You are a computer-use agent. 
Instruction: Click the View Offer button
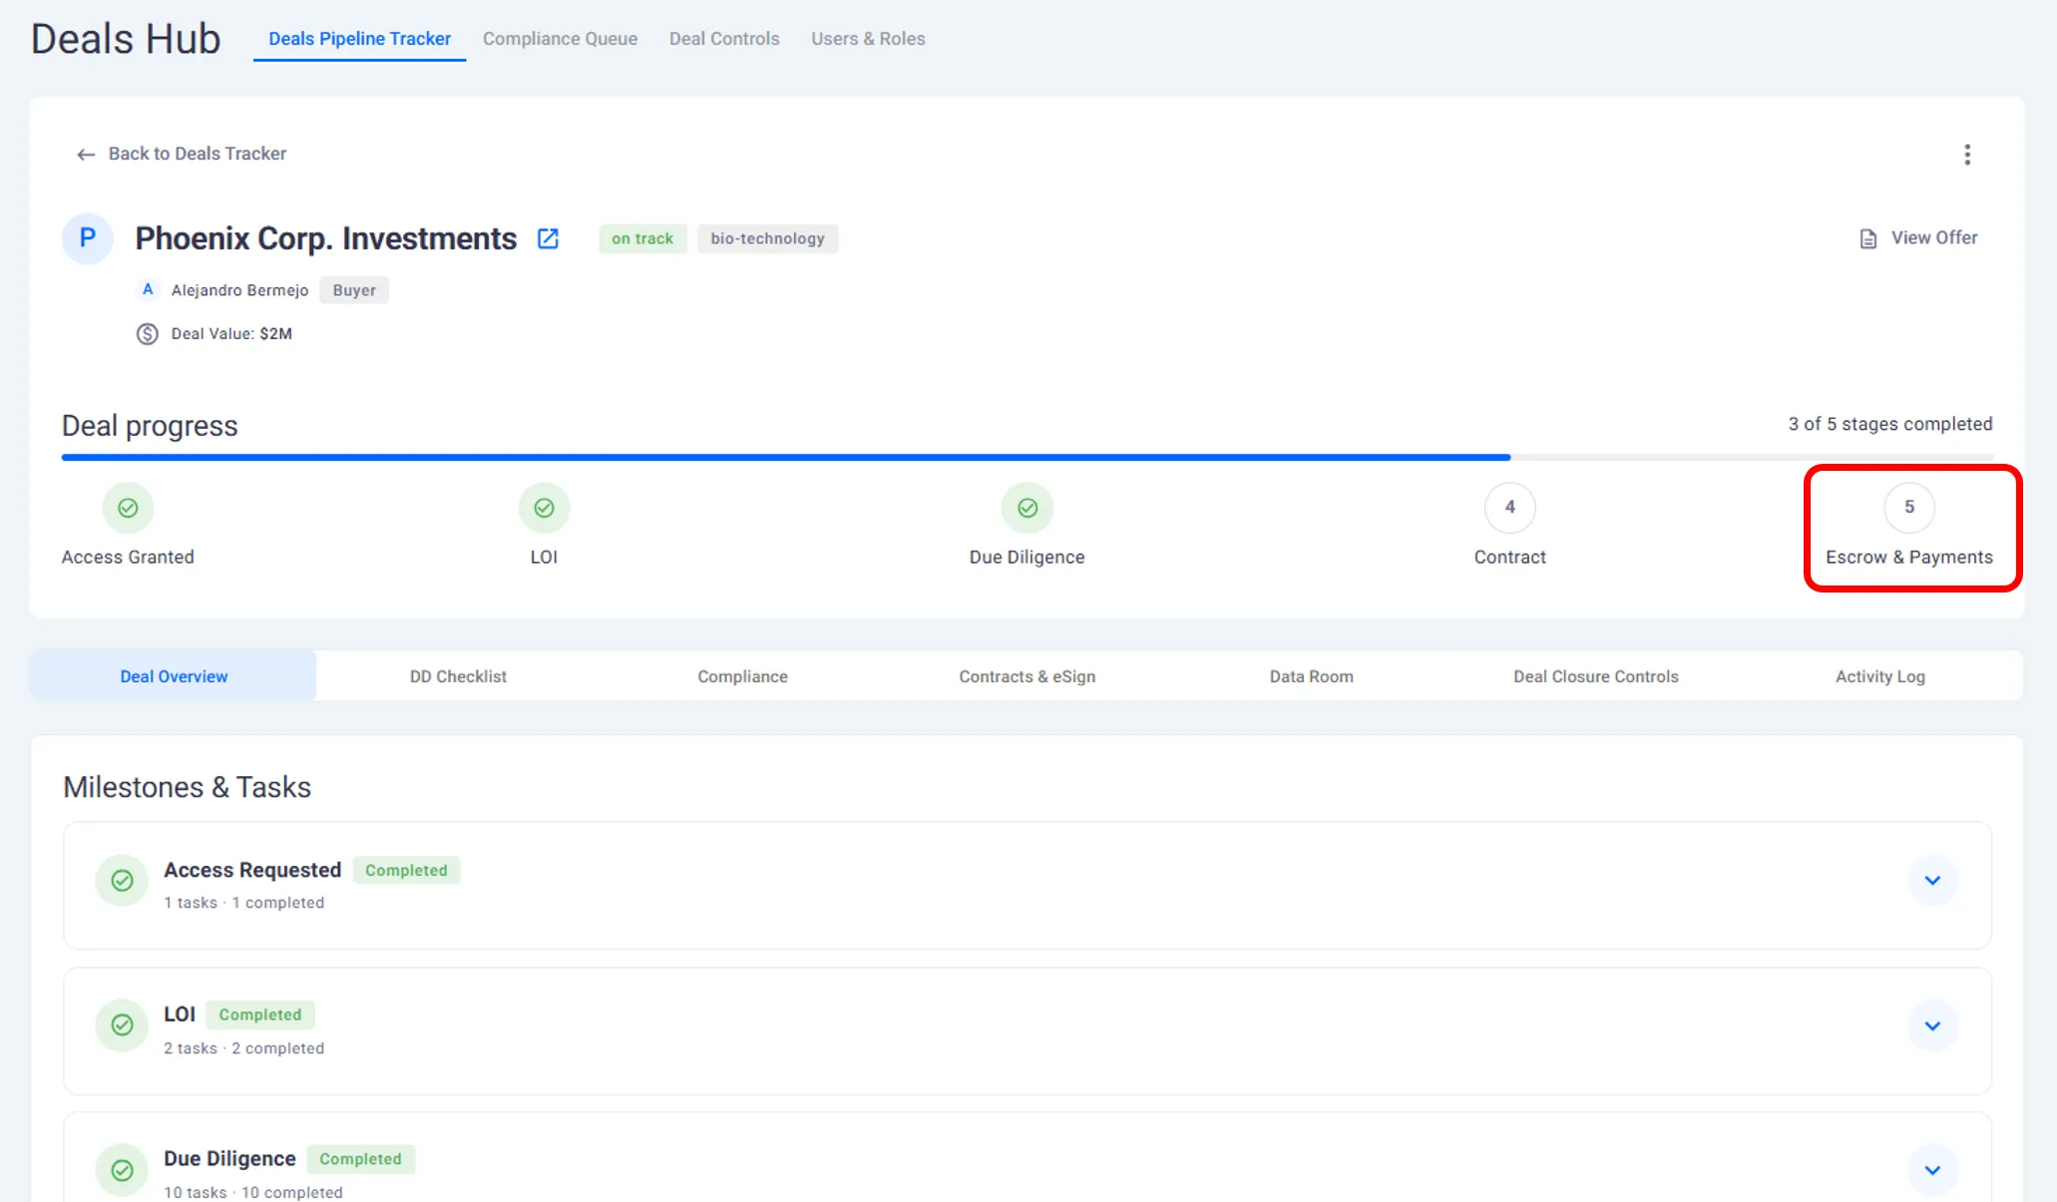pyautogui.click(x=1933, y=237)
